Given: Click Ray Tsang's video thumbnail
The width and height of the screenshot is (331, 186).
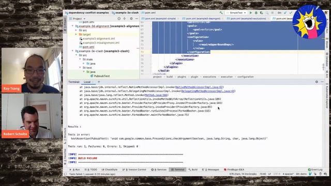Looking at the screenshot, I should tap(32, 70).
